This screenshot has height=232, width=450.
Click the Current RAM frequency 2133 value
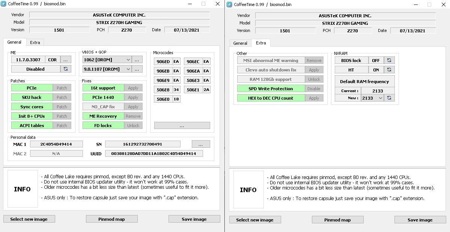tap(378, 91)
